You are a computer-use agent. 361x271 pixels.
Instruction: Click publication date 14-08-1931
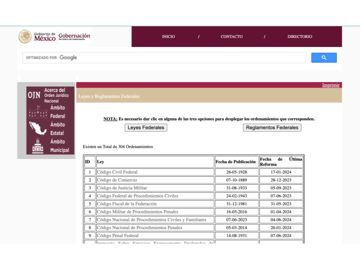(x=237, y=236)
